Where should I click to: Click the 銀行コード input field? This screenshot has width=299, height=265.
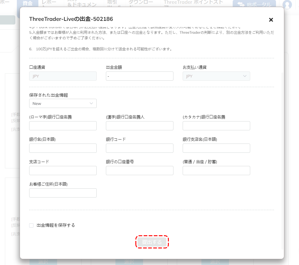[140, 148]
